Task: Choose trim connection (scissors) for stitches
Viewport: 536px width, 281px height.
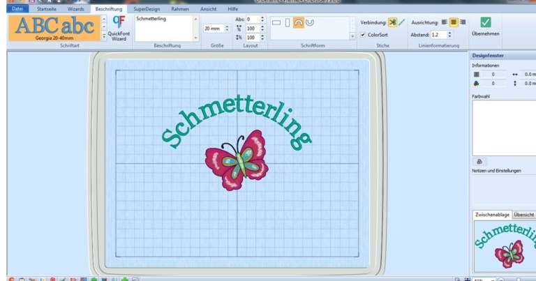Action: click(x=392, y=22)
